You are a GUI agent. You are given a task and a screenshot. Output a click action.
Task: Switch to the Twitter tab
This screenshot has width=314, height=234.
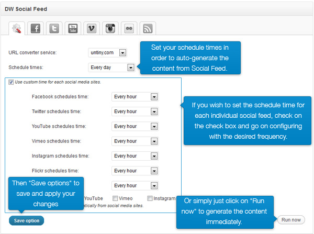54,28
